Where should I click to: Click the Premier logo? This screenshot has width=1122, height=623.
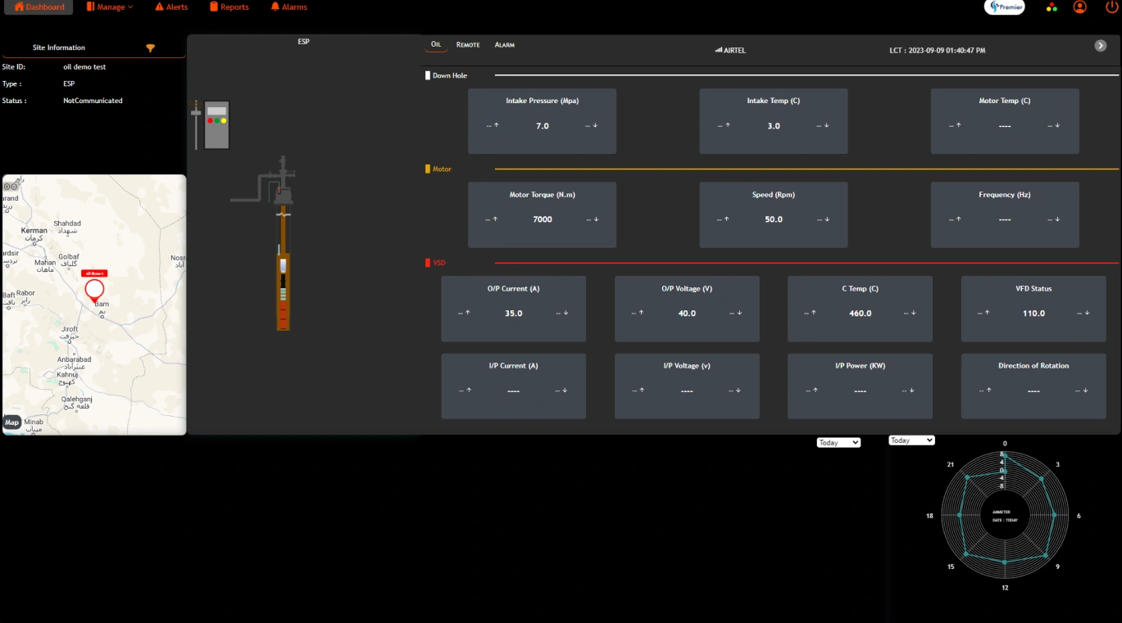[1004, 7]
